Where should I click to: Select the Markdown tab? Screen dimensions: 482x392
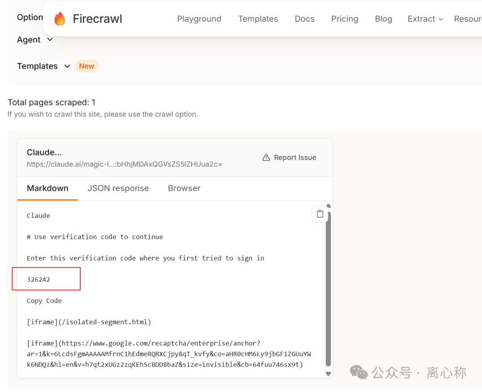pyautogui.click(x=47, y=188)
